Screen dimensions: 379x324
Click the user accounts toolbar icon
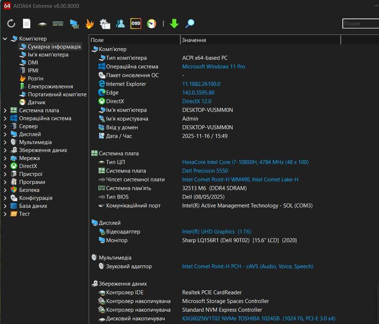click(x=120, y=24)
